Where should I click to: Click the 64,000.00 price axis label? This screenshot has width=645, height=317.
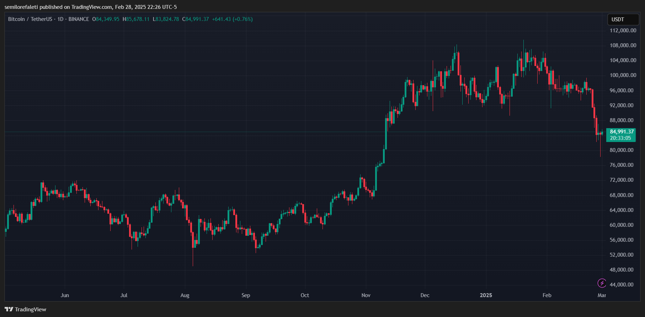(x=622, y=210)
